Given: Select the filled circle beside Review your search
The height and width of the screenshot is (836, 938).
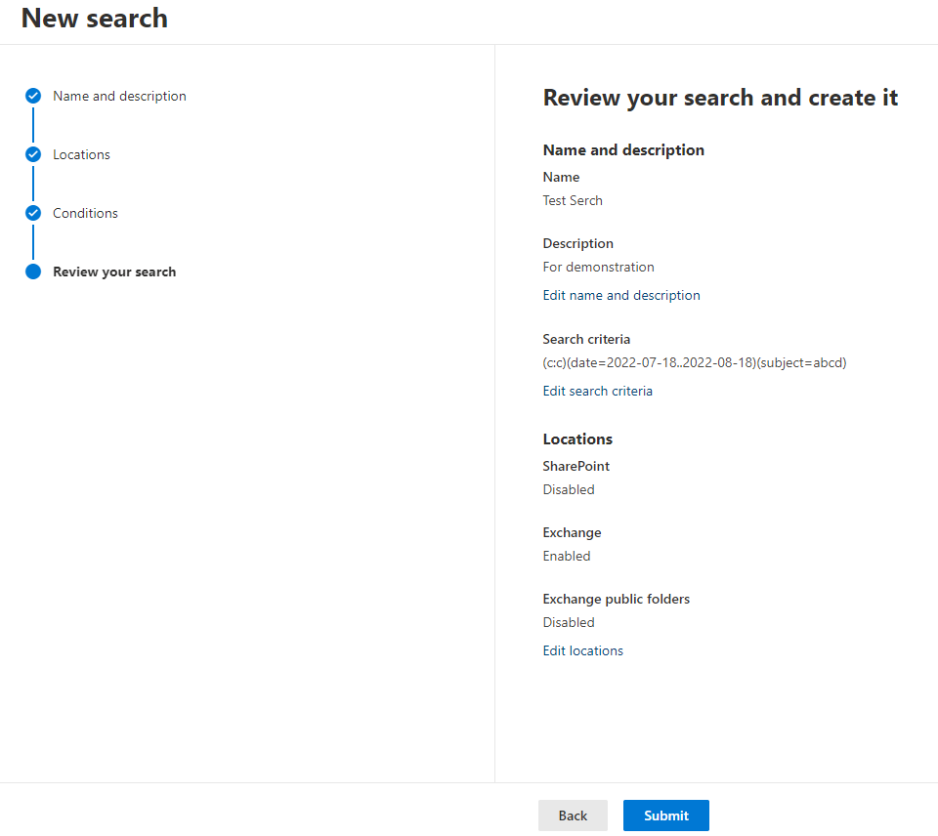Looking at the screenshot, I should point(32,272).
